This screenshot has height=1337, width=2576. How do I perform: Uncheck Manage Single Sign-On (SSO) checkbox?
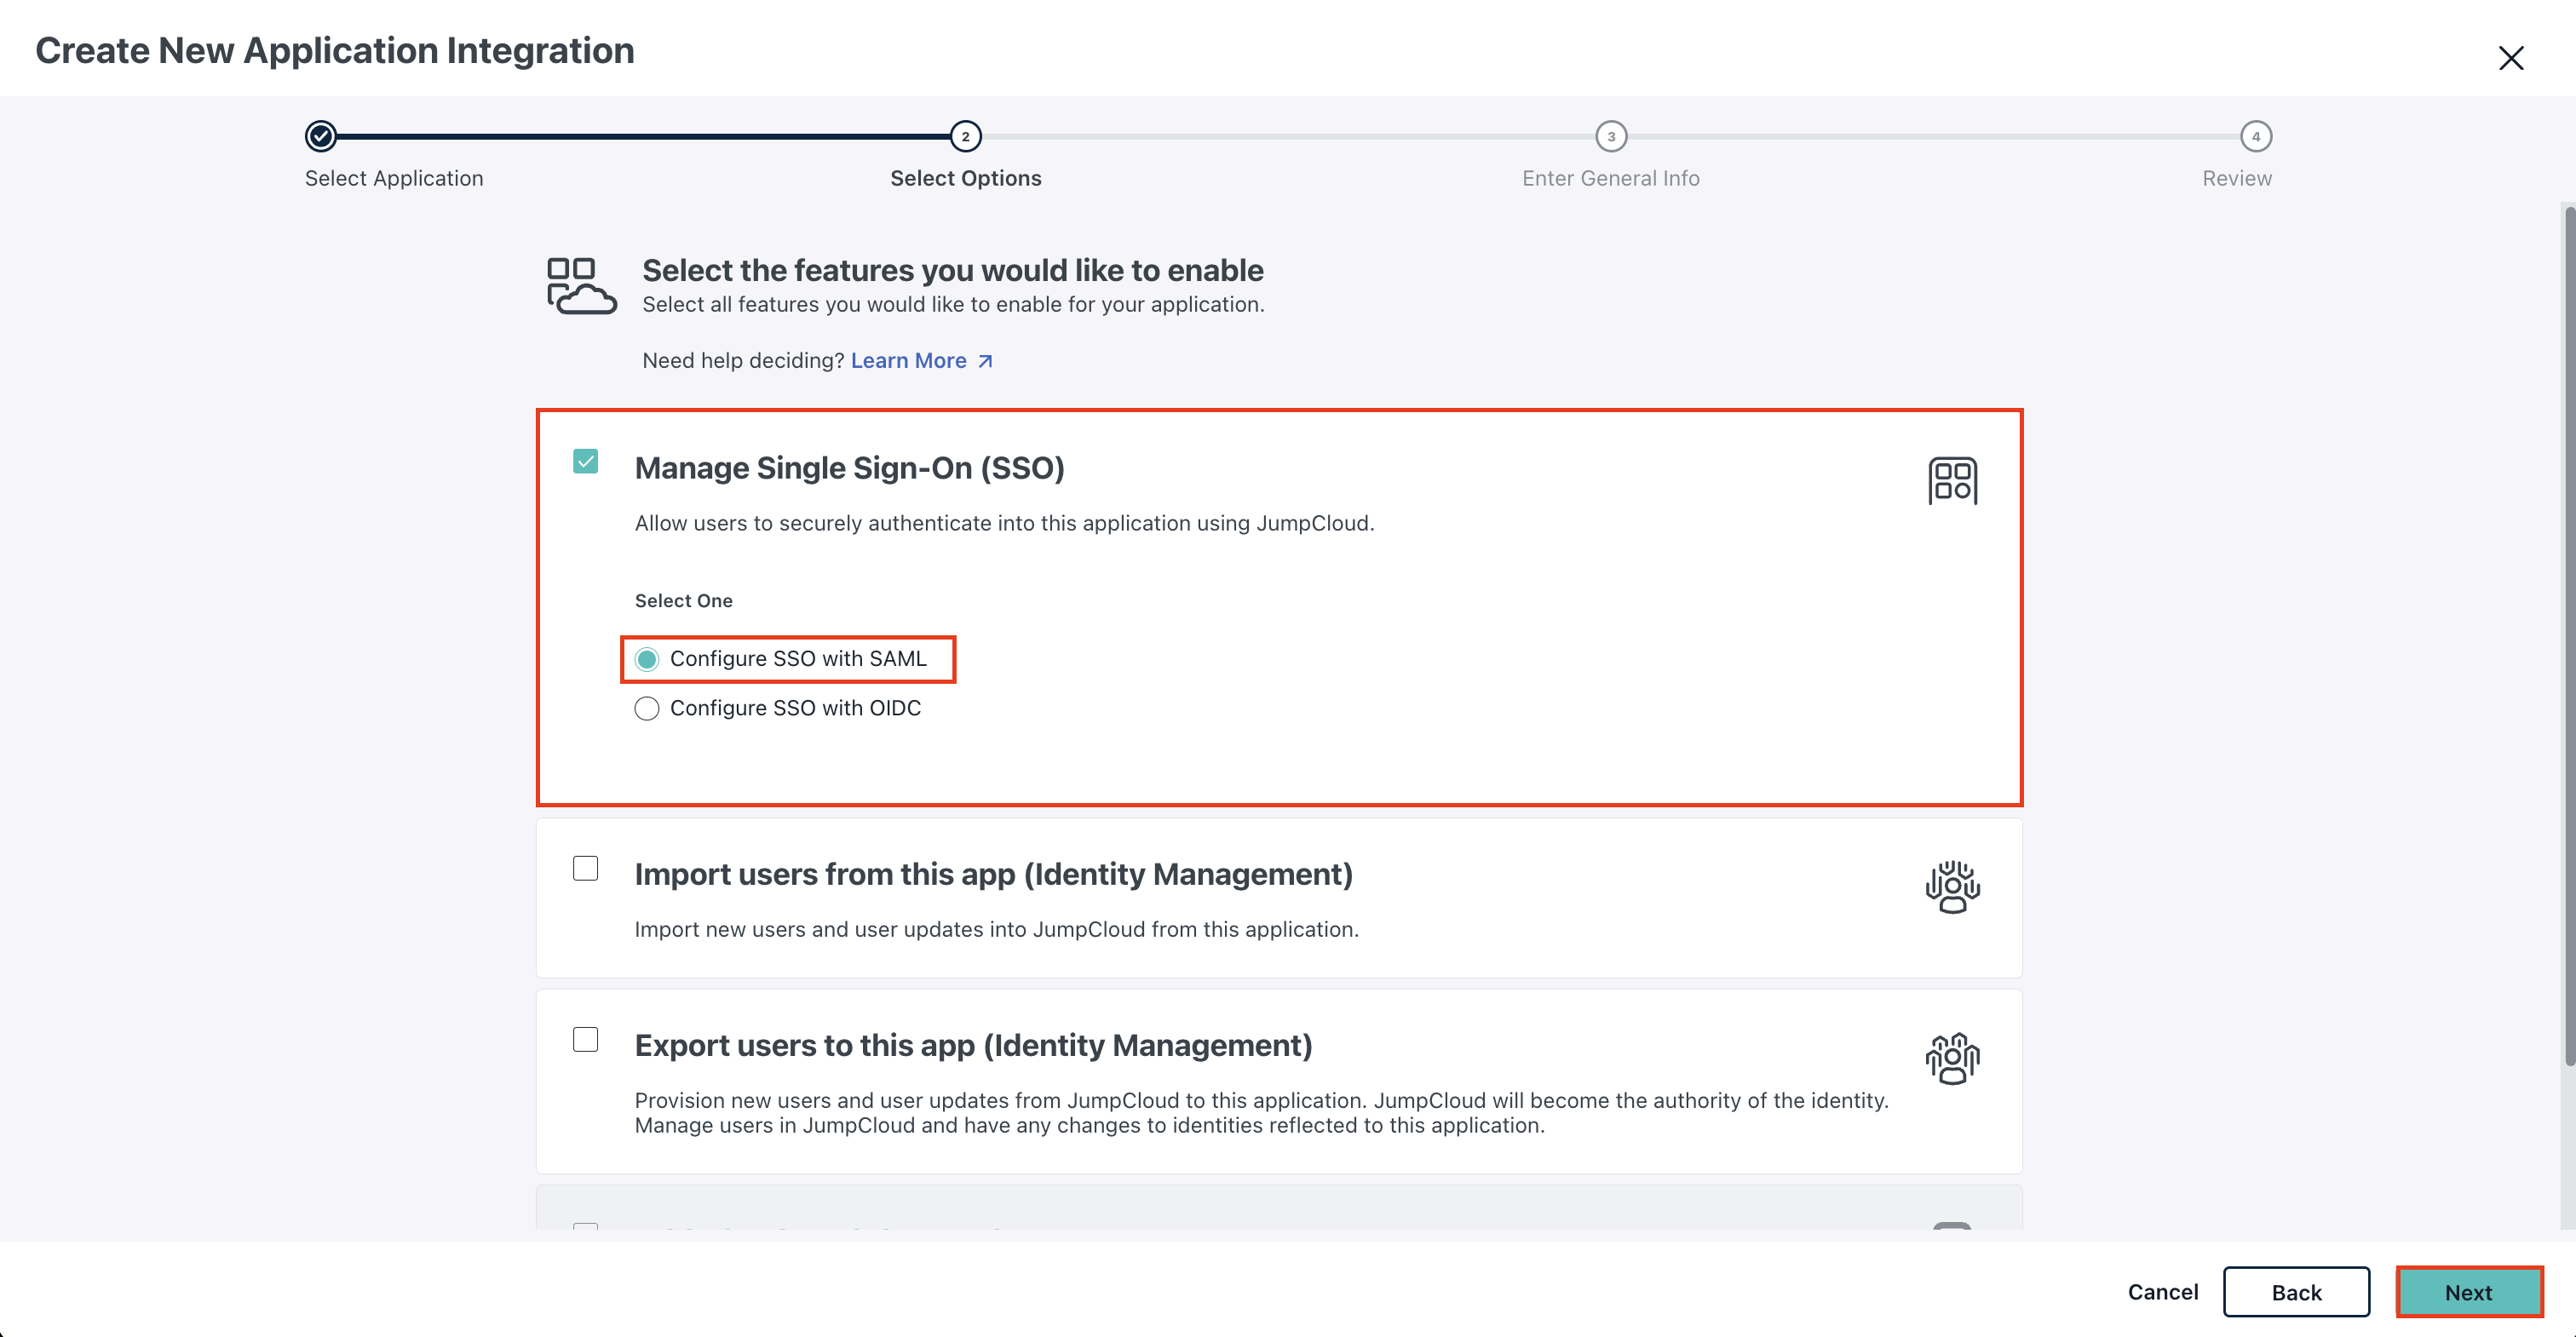coord(586,461)
